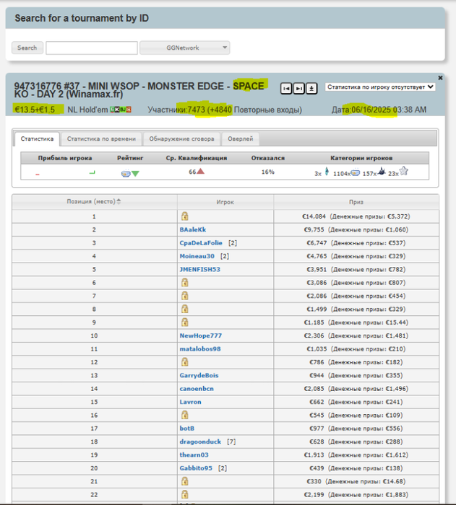Click the €2,306 prize for NewHope777
Viewport: 456px width, 505px height.
(314, 335)
